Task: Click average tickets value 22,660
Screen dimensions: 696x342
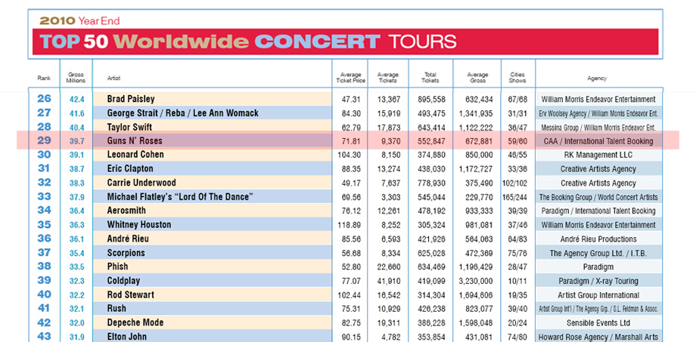Action: click(x=389, y=267)
